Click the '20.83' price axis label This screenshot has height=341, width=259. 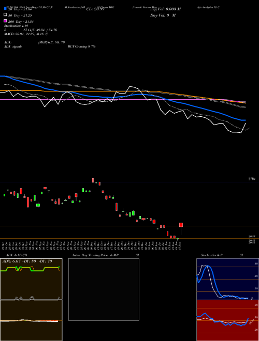252,236
